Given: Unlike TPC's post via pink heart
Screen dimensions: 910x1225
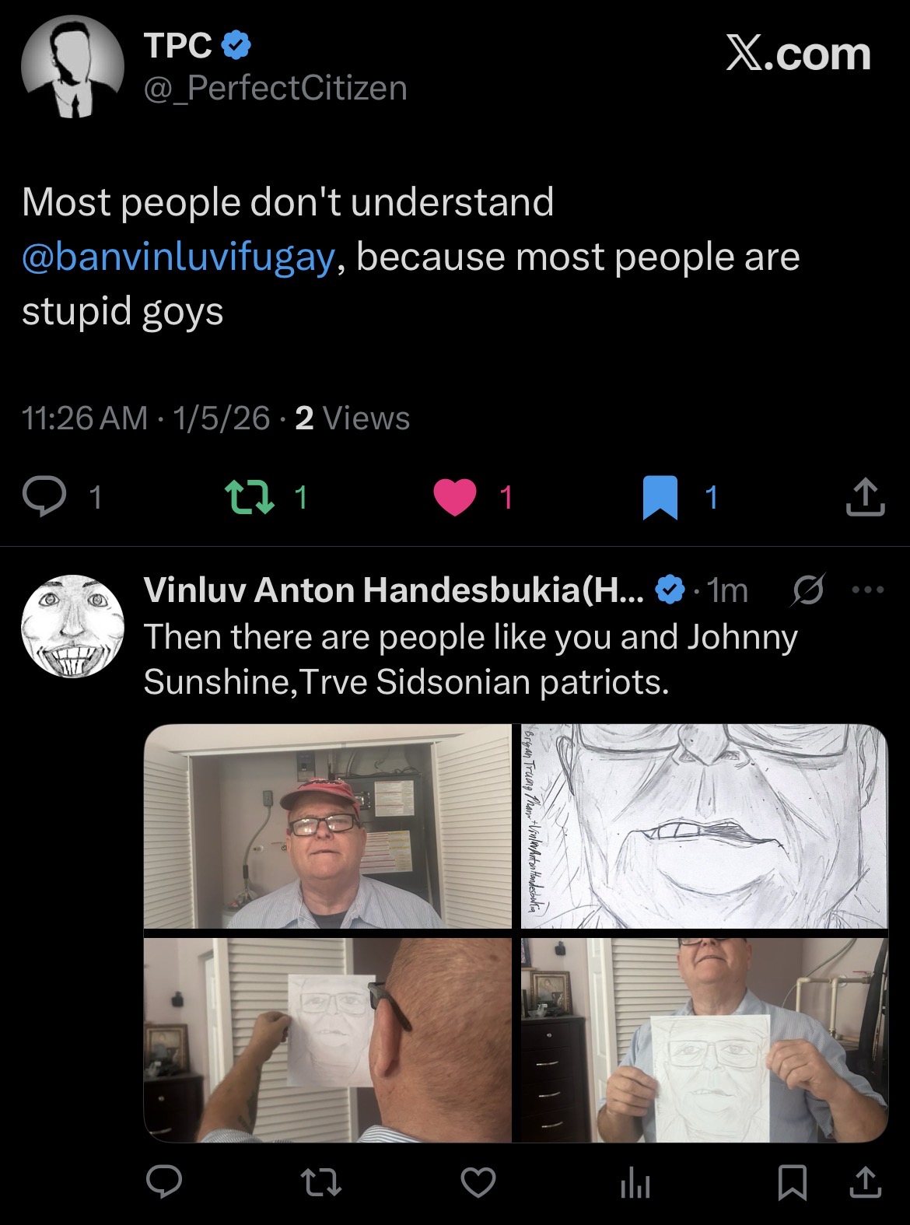Looking at the screenshot, I should point(455,497).
